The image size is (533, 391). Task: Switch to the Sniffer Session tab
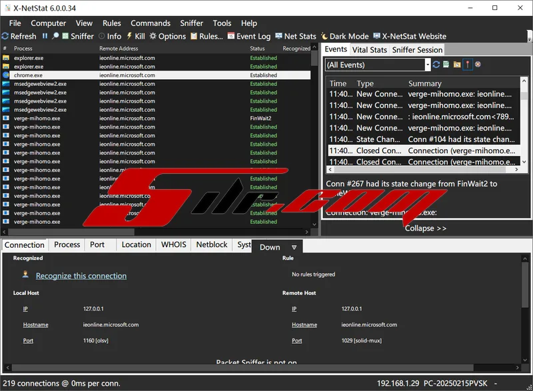[x=417, y=50]
